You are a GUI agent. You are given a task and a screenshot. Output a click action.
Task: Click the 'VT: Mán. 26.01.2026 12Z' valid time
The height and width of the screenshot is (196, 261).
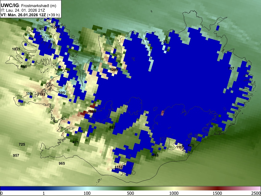tap(23, 15)
